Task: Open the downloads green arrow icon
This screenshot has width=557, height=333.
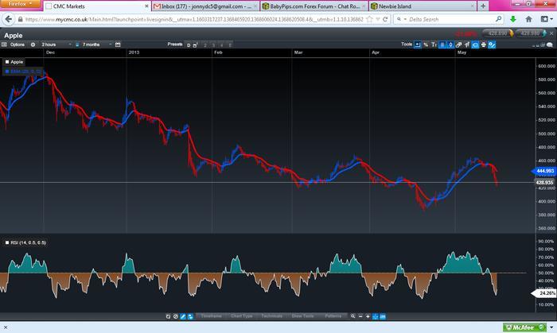Action: [513, 20]
